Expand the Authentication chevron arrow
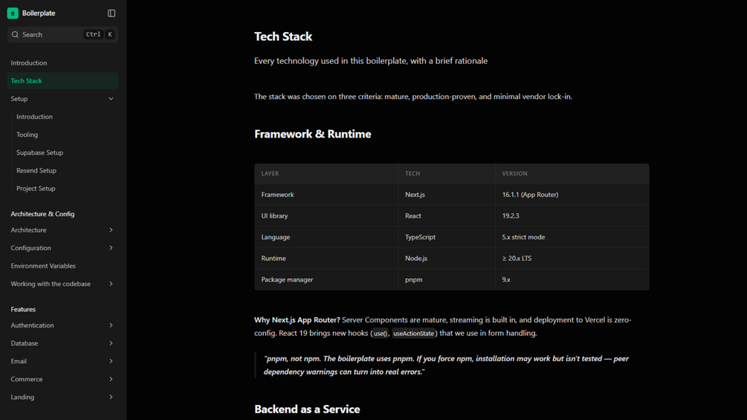Screen dimensions: 747x420 point(111,326)
